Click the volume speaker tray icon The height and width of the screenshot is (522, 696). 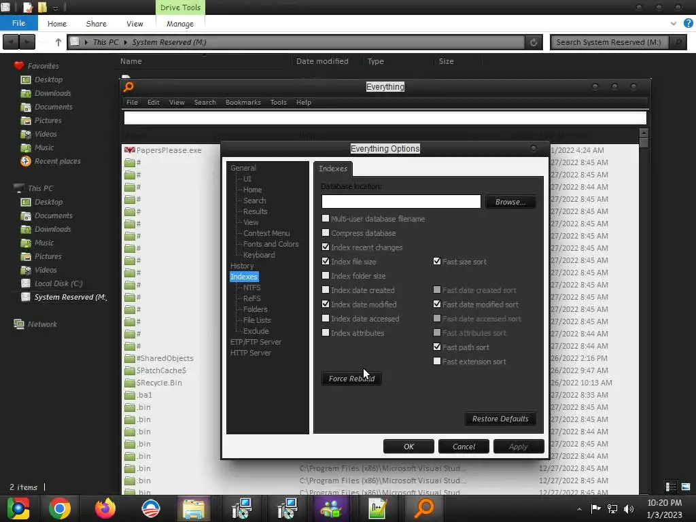[629, 509]
